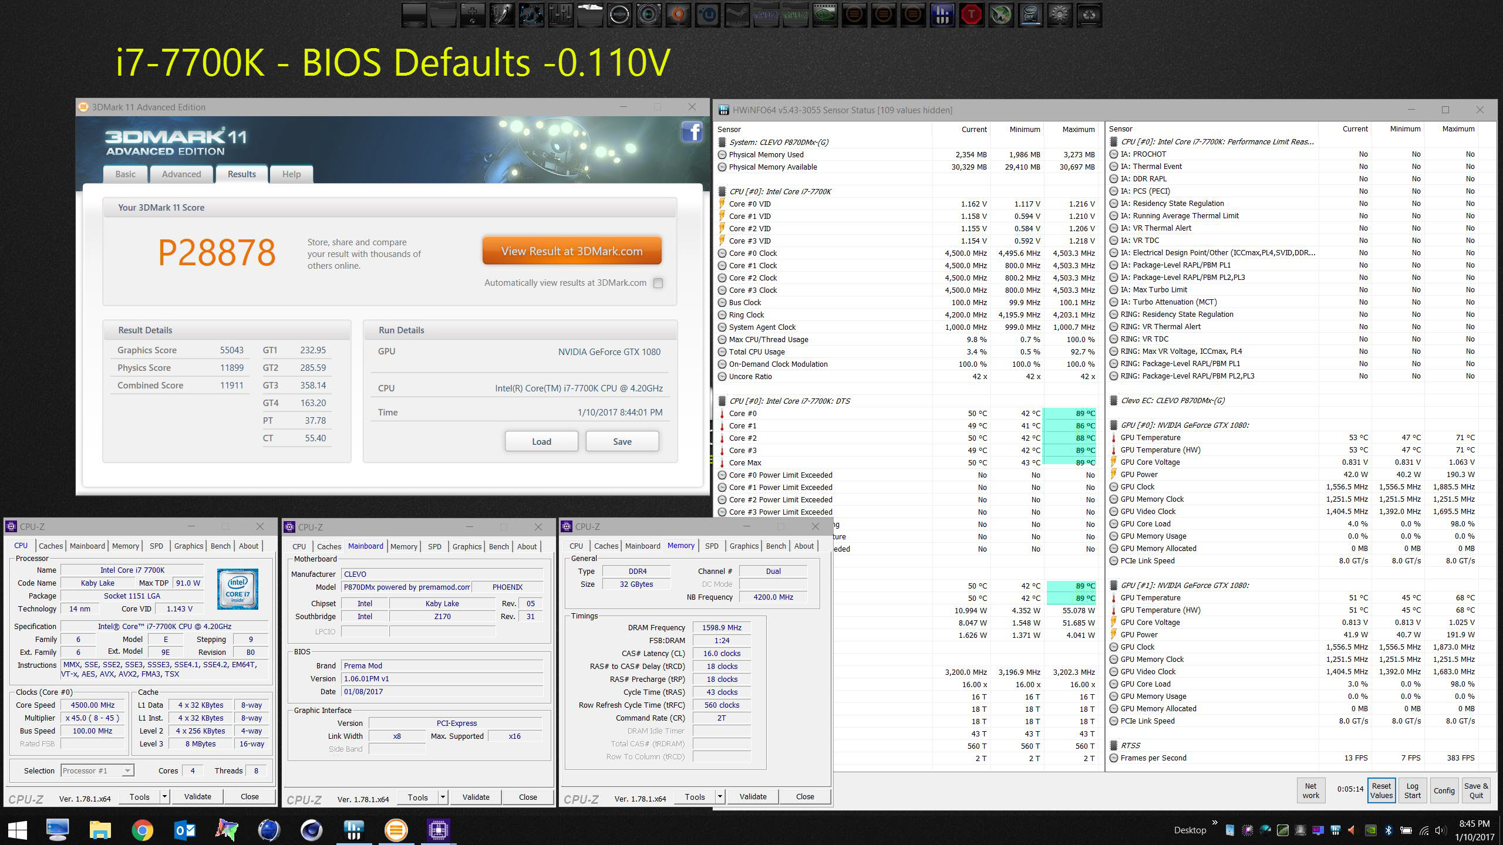Open GPU-Z from the top dock
Image resolution: width=1503 pixels, height=845 pixels.
[796, 15]
